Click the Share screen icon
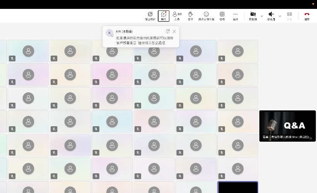Image resolution: width=317 pixels, height=193 pixels. click(289, 15)
